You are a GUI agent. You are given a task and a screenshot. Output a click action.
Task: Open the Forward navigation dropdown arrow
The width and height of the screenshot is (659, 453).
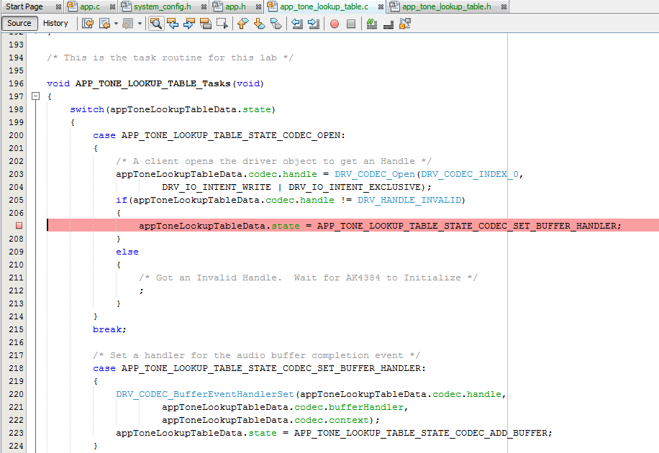[x=140, y=24]
